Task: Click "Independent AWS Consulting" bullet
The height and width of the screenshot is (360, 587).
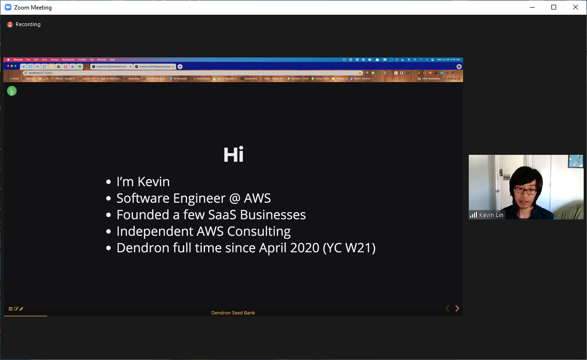Action: click(204, 231)
